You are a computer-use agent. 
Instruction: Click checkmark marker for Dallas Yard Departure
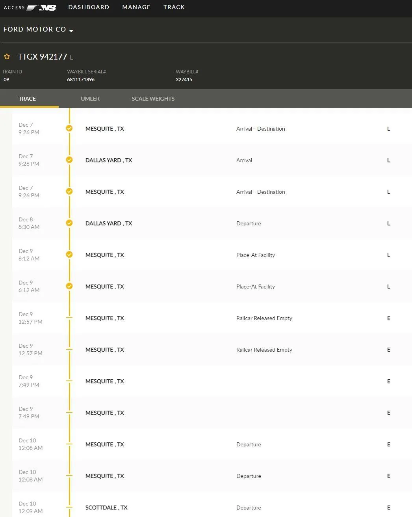[x=69, y=223]
